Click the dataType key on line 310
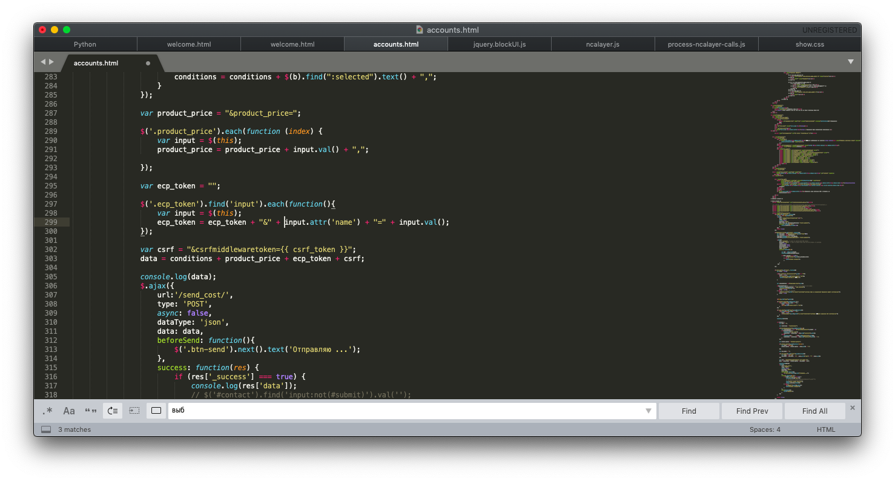895x481 pixels. [174, 322]
